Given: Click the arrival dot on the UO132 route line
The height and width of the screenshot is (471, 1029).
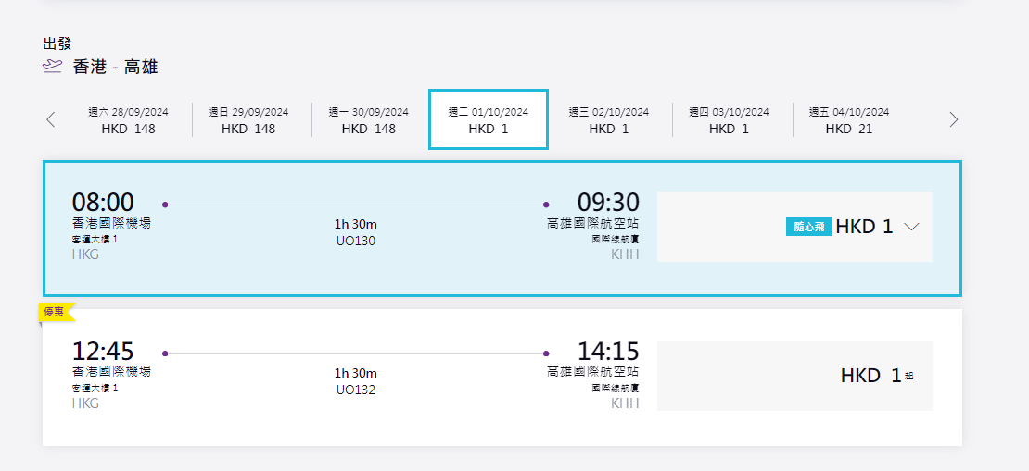Looking at the screenshot, I should click(x=546, y=353).
